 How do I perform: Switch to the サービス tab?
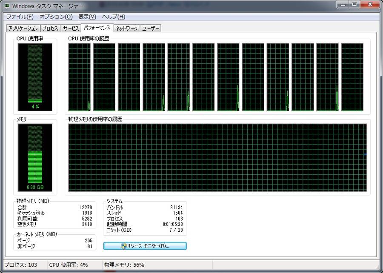pos(71,28)
